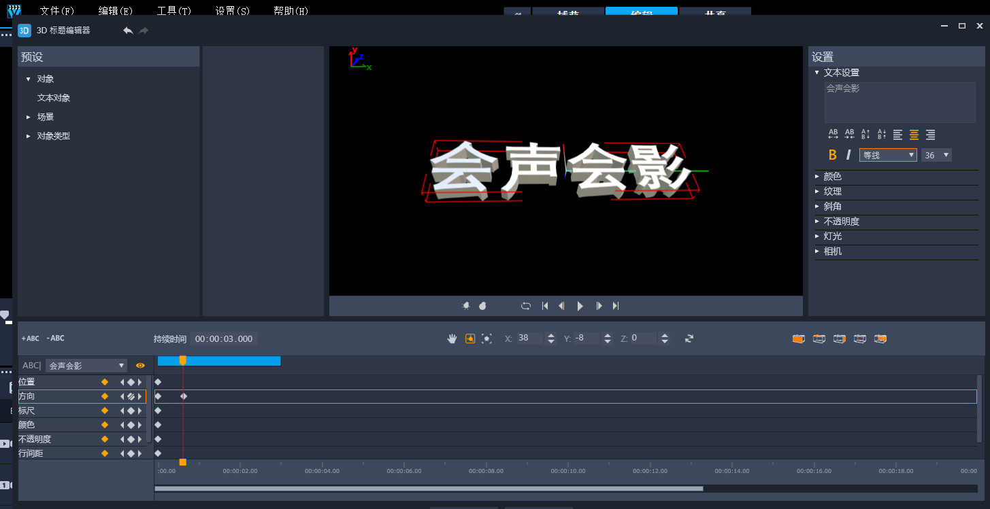This screenshot has height=509, width=990.
Task: Open the 文件(F) menu
Action: (57, 11)
